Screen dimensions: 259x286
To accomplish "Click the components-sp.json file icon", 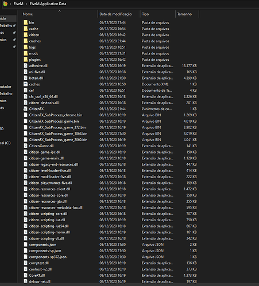I will (26, 250).
